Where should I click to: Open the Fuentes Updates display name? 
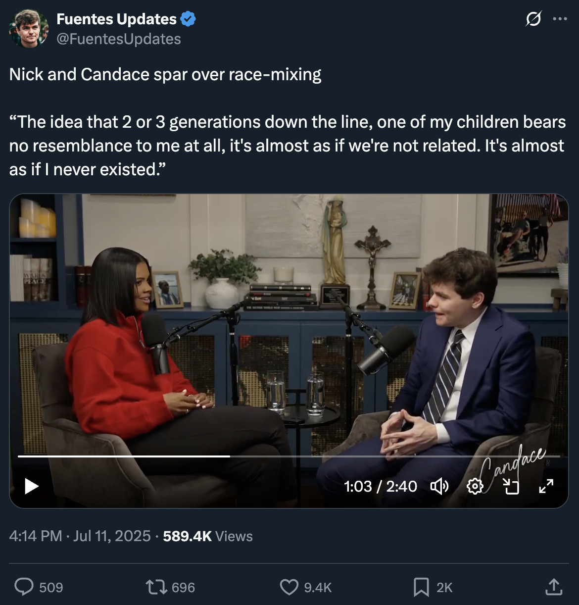click(116, 19)
